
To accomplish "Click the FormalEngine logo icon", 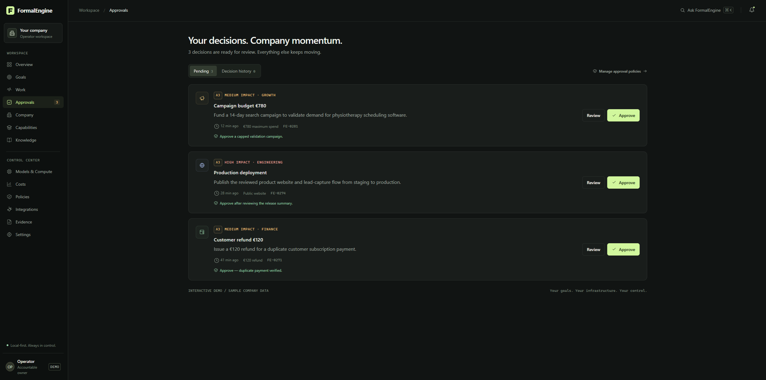I will pyautogui.click(x=10, y=10).
